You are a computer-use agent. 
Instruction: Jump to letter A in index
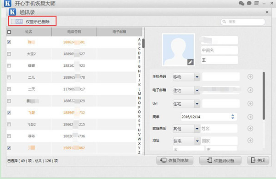(139, 39)
